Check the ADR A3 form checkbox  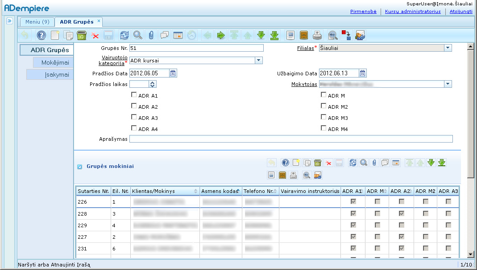click(134, 117)
